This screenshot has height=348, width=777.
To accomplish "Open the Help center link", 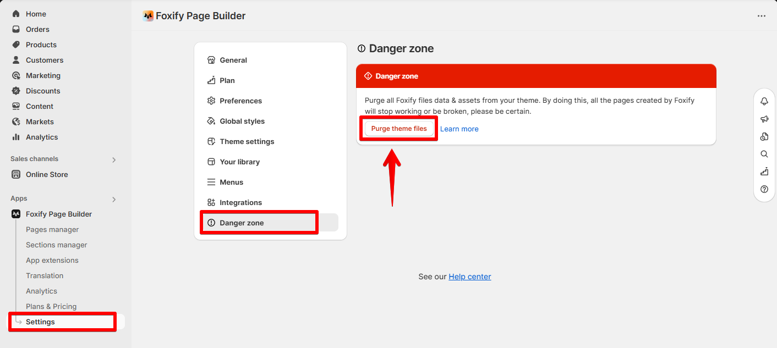I will [x=470, y=277].
